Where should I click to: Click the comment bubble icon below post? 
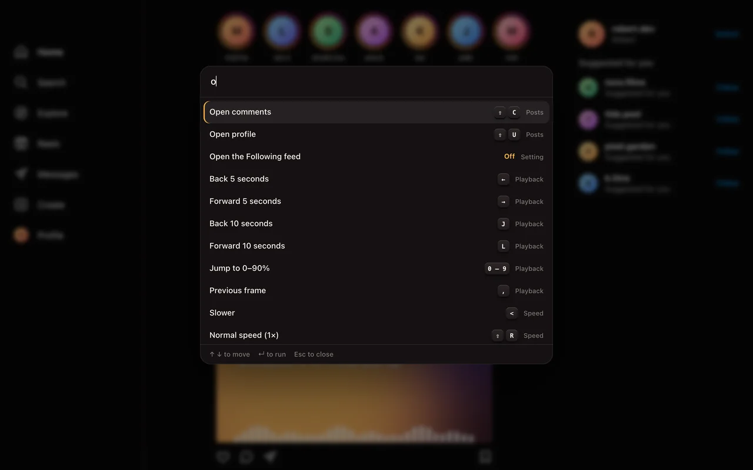246,456
